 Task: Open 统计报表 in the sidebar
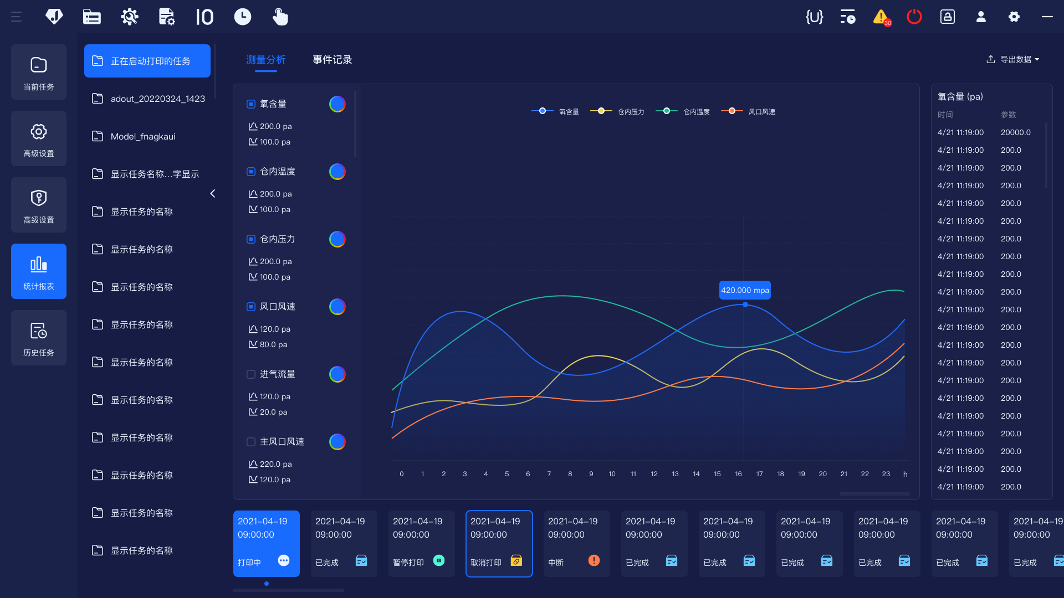click(x=39, y=271)
